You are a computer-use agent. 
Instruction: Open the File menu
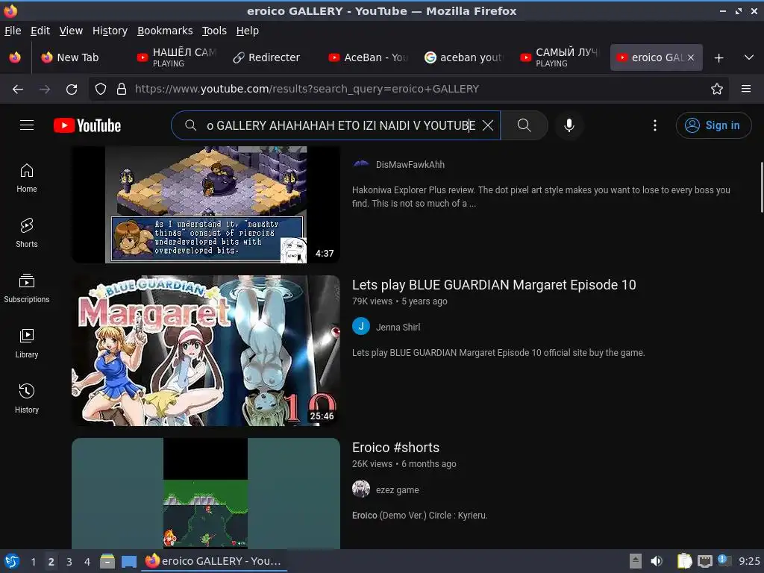pos(13,30)
